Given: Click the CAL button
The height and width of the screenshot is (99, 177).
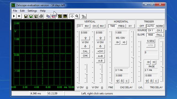Looking at the screenshot, I should coord(85,51).
